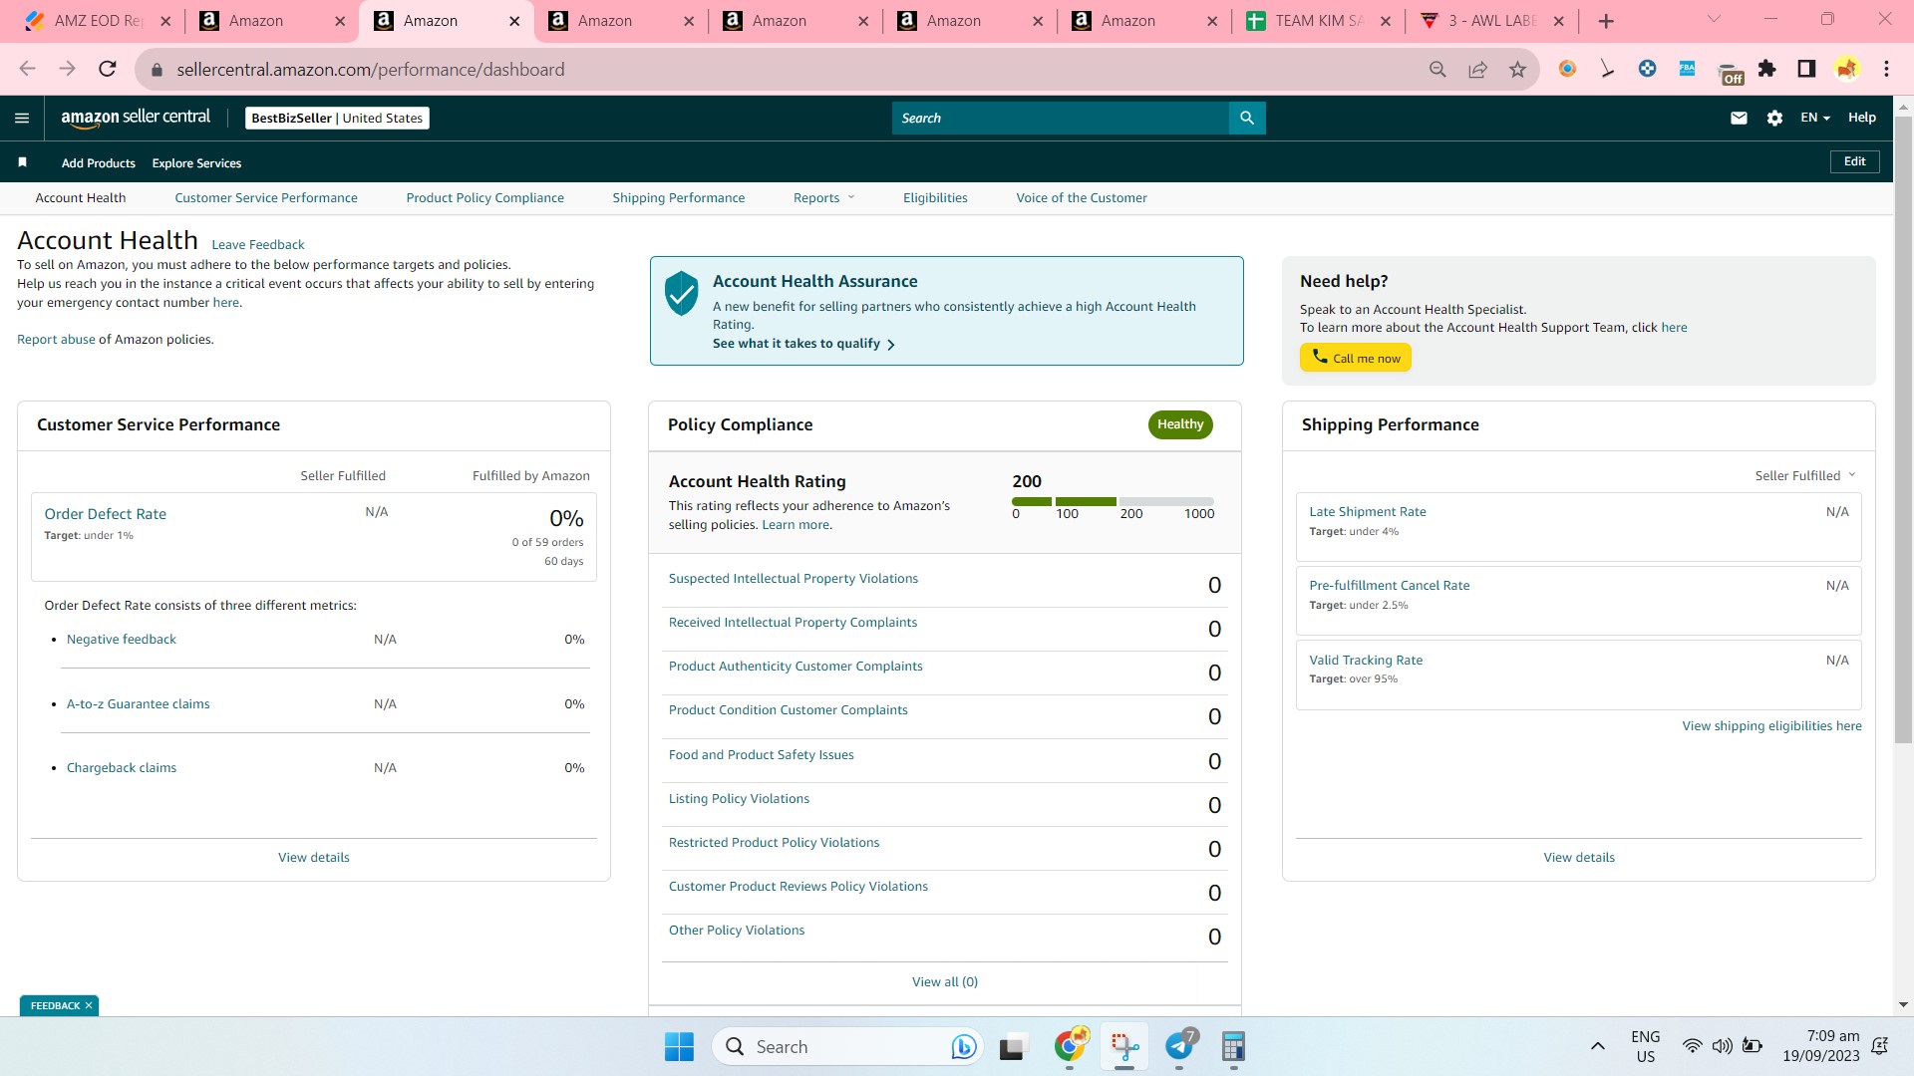
Task: Select the Shipping Performance nav tab
Action: click(678, 197)
